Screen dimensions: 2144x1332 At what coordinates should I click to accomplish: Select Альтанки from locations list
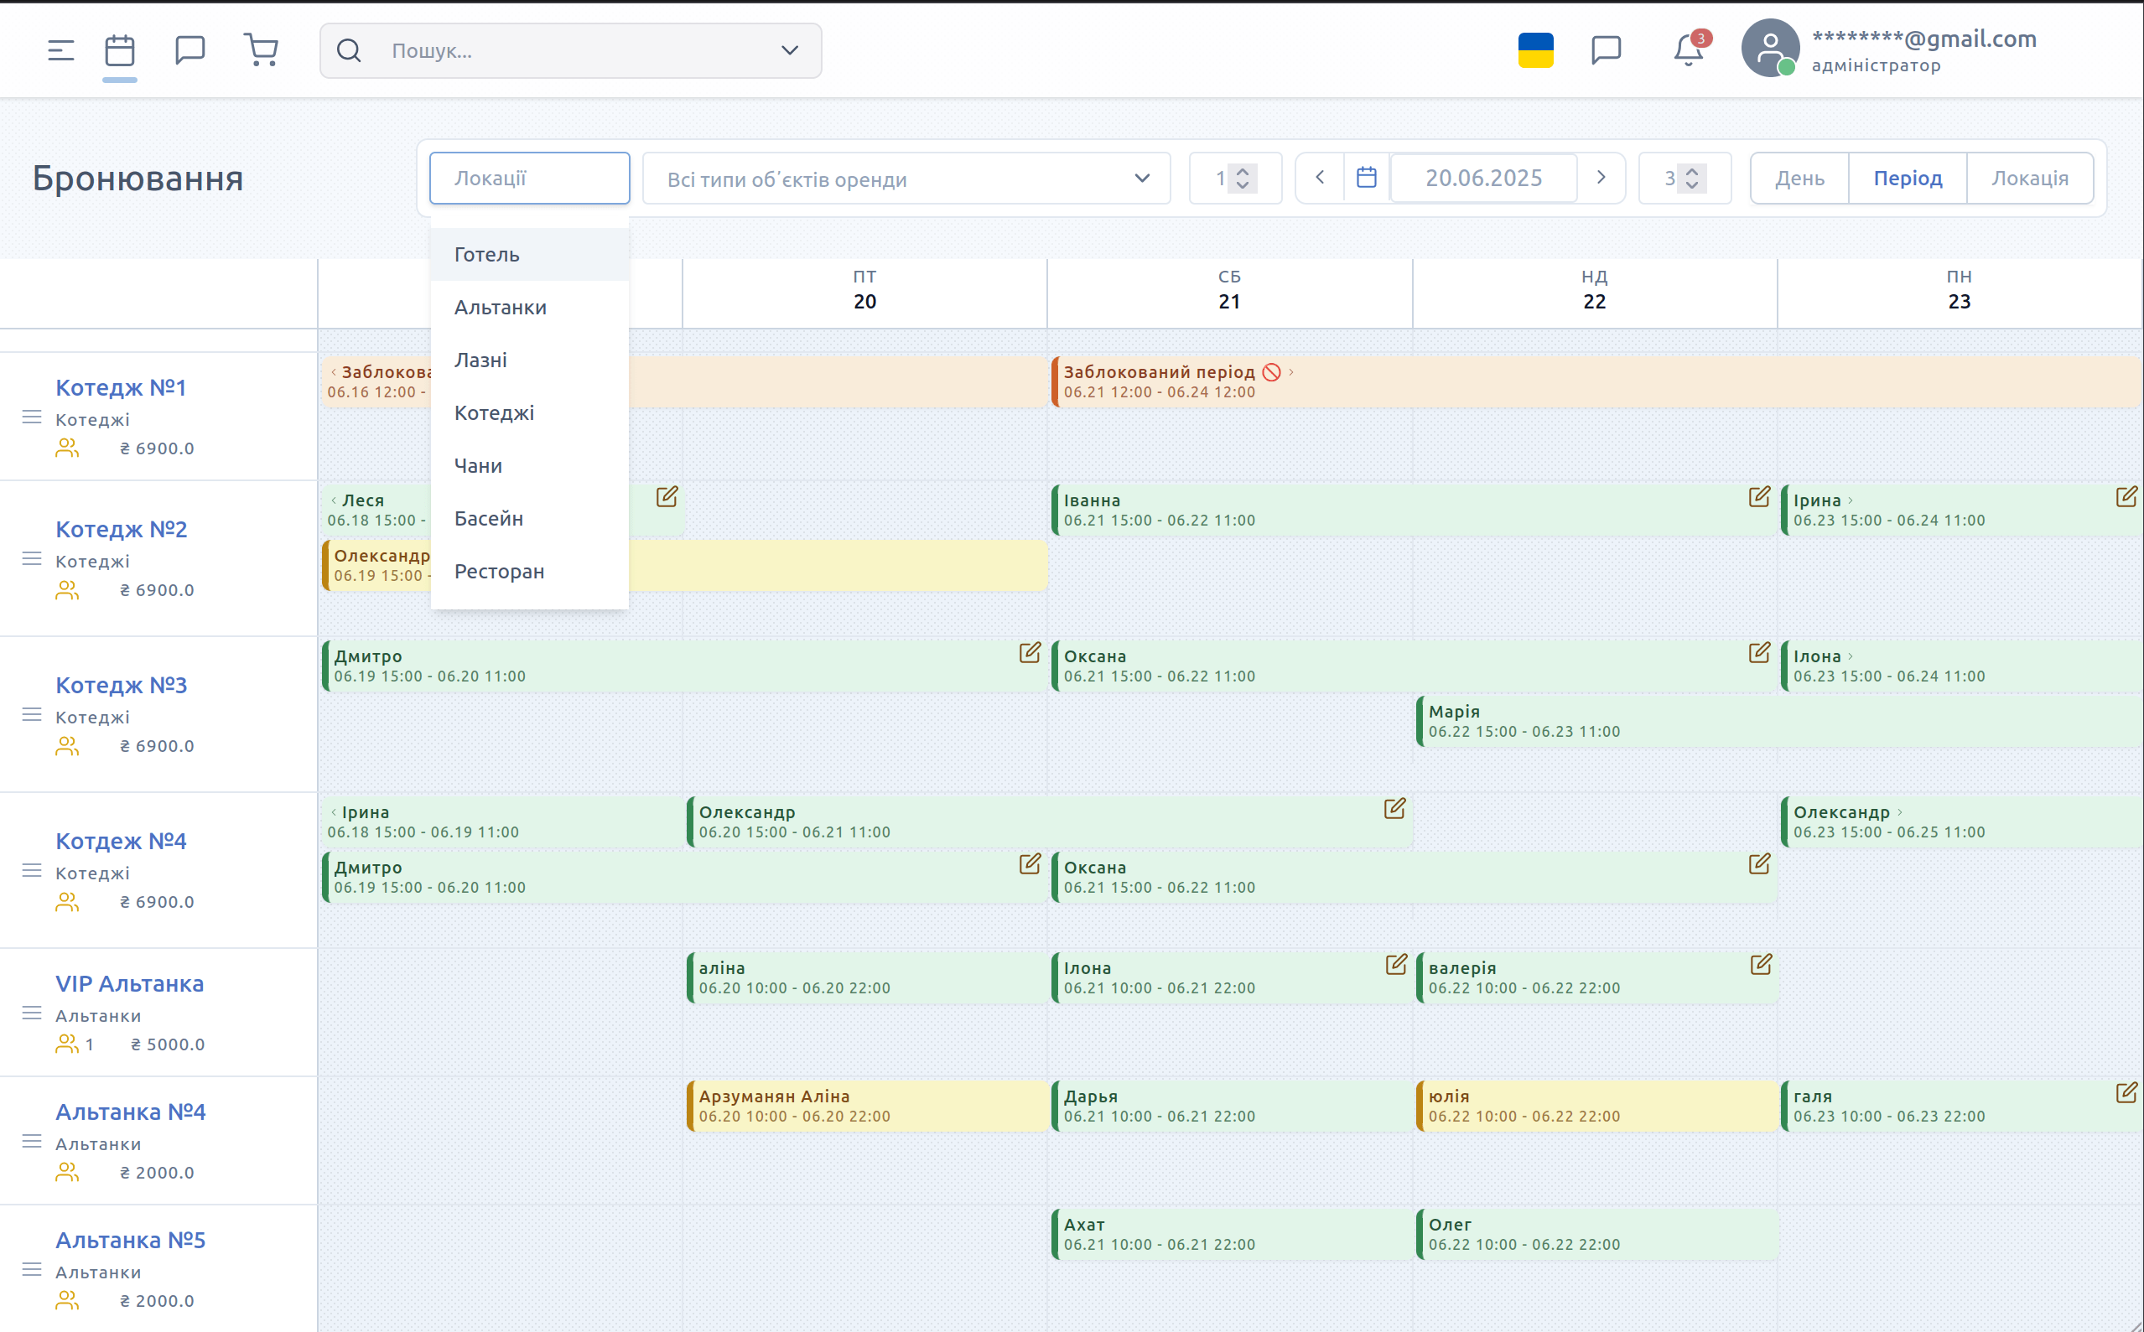tap(530, 308)
